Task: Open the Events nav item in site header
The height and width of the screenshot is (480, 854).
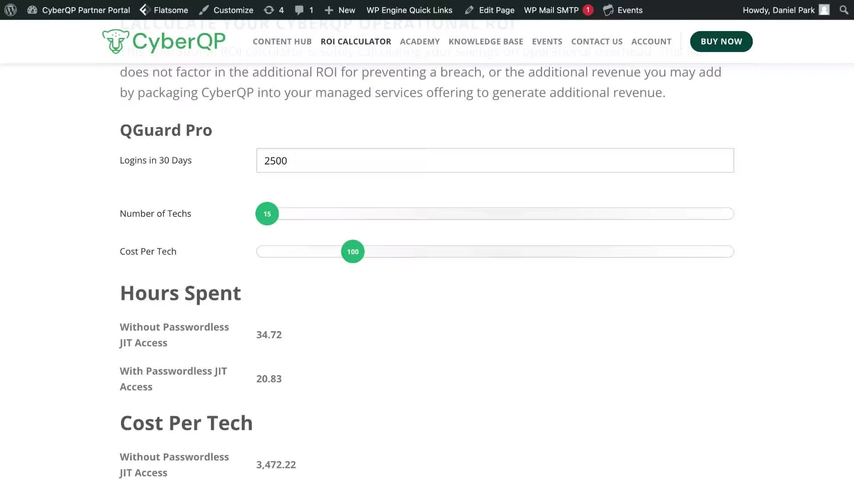Action: (x=547, y=41)
